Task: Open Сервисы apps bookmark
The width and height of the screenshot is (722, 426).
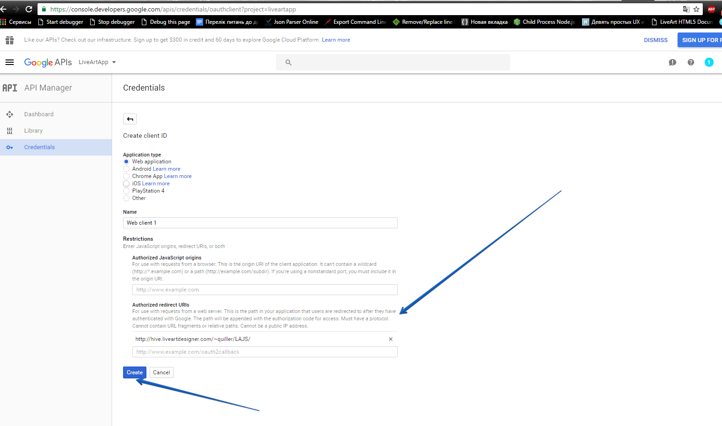Action: 16,22
